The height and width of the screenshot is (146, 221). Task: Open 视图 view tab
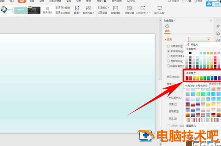point(79,1)
